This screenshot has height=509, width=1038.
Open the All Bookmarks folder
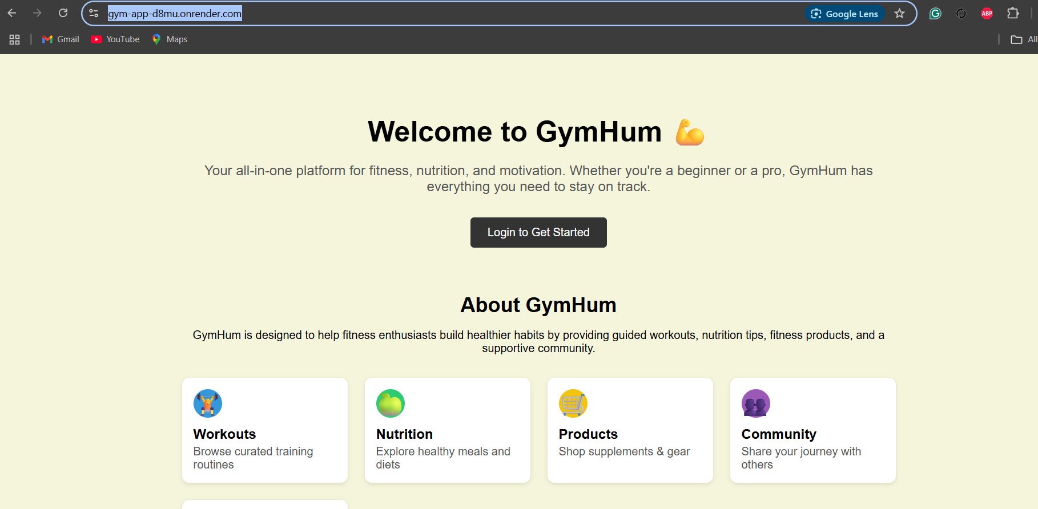[1024, 39]
